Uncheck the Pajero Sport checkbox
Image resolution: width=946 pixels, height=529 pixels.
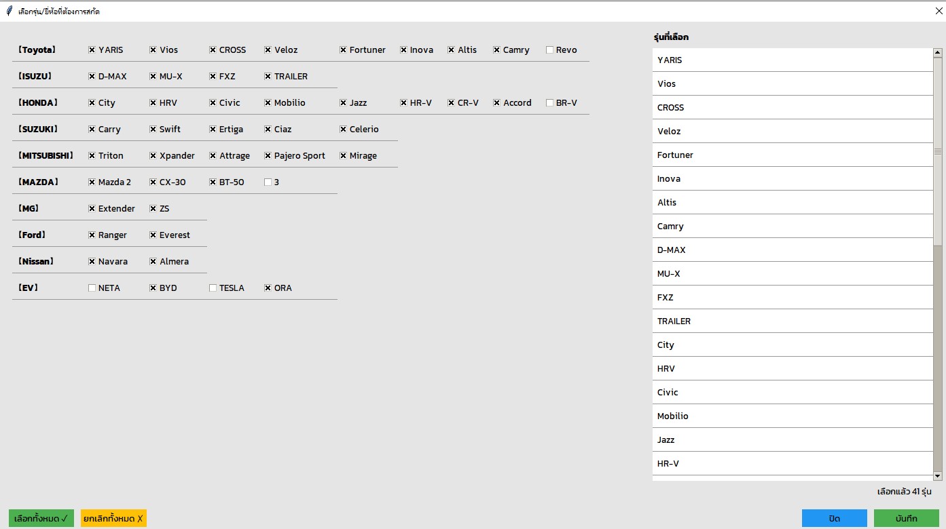coord(268,156)
